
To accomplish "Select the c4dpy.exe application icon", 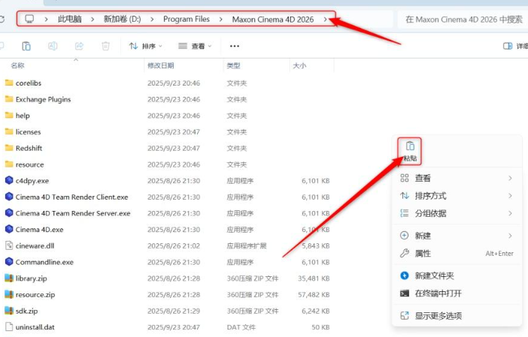I will tap(9, 180).
